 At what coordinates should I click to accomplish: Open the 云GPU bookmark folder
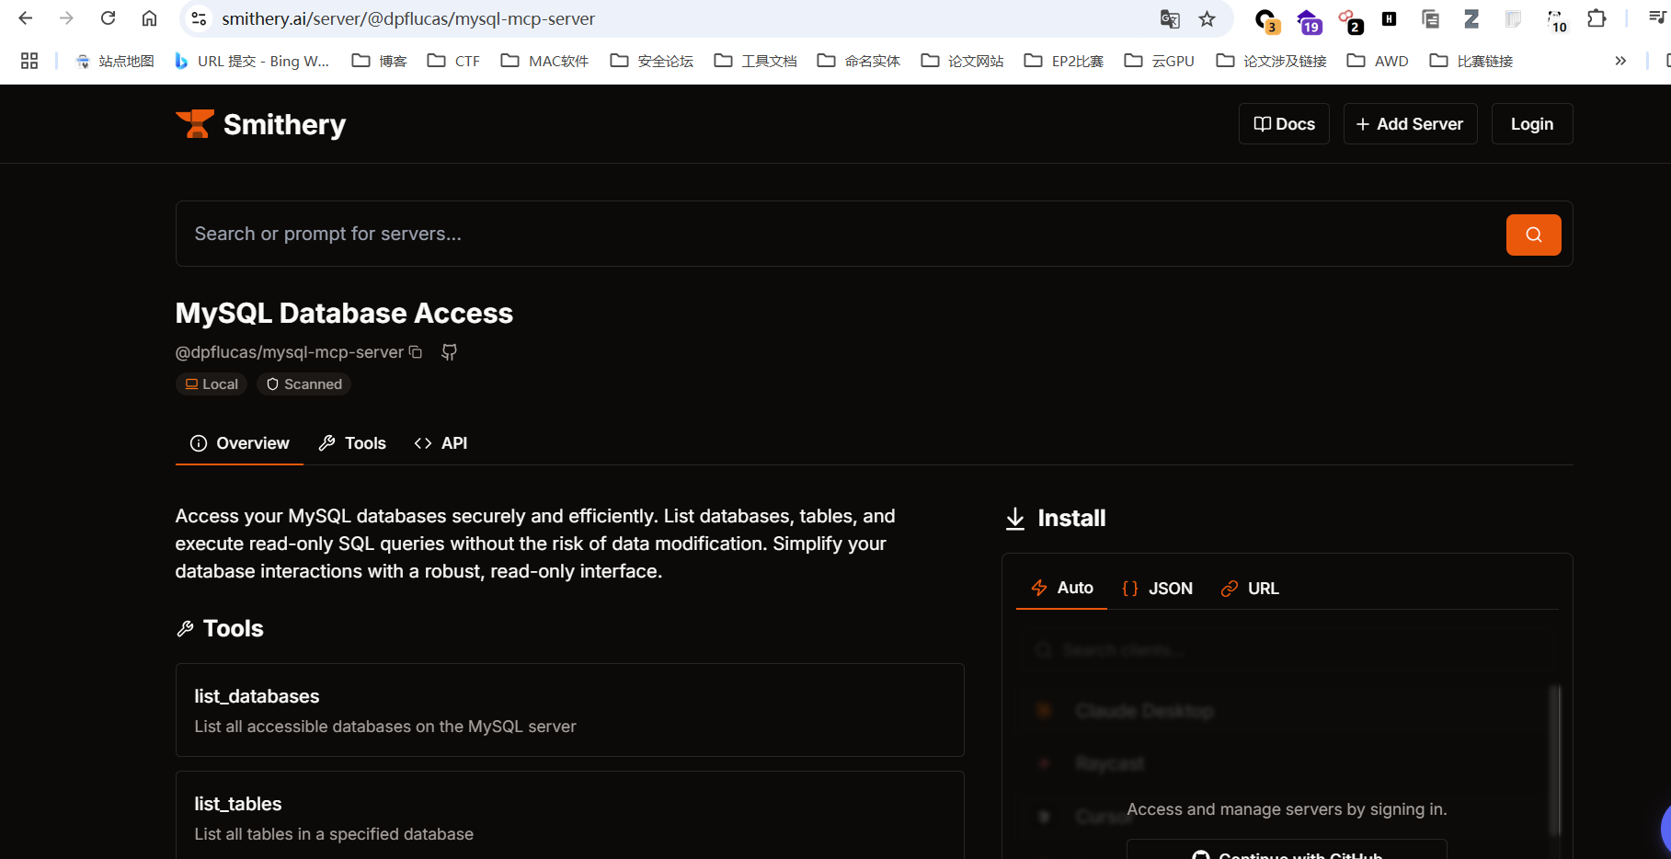tap(1160, 61)
